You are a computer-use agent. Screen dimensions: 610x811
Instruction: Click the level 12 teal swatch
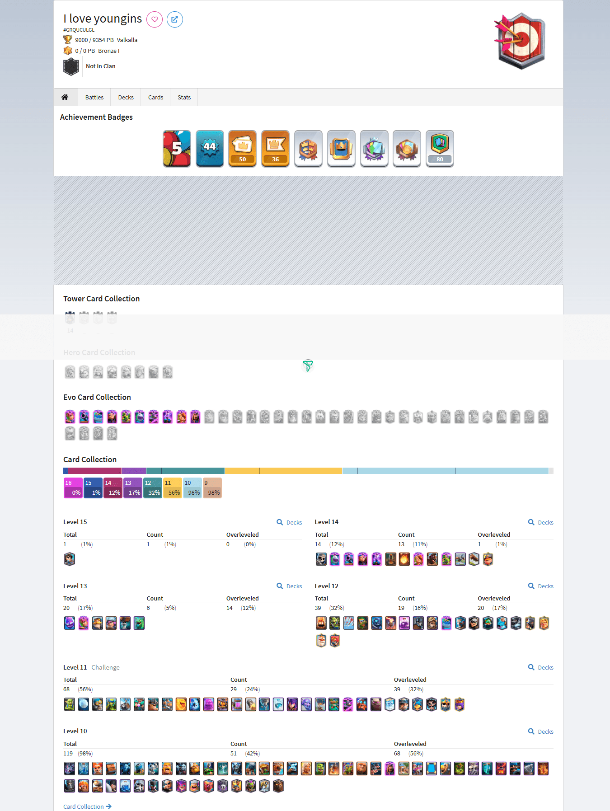152,488
